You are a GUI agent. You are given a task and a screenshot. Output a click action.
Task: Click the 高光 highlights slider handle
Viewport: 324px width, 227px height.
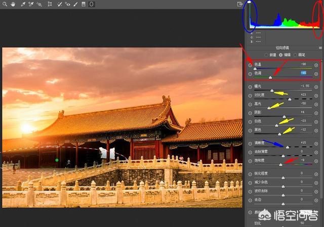(269, 108)
